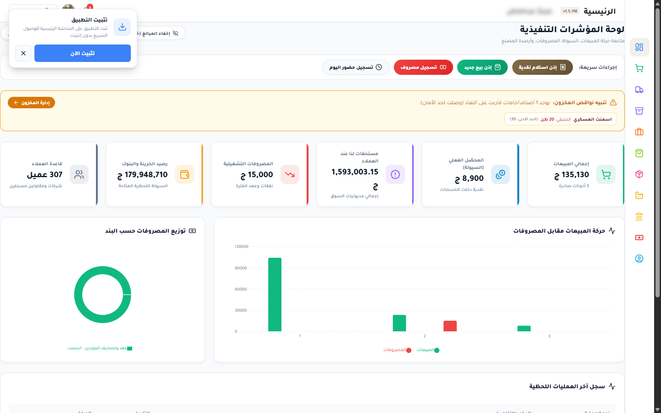Toggle the المصروفات legend series in chart
Viewport: 661px width, 413px height.
coord(398,350)
